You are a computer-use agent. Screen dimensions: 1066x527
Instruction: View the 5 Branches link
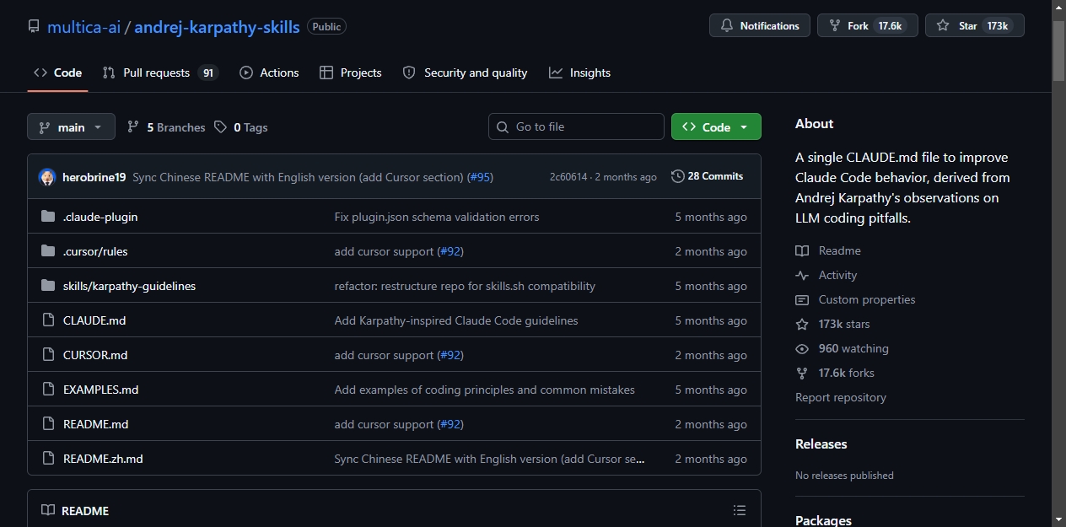[x=166, y=127]
